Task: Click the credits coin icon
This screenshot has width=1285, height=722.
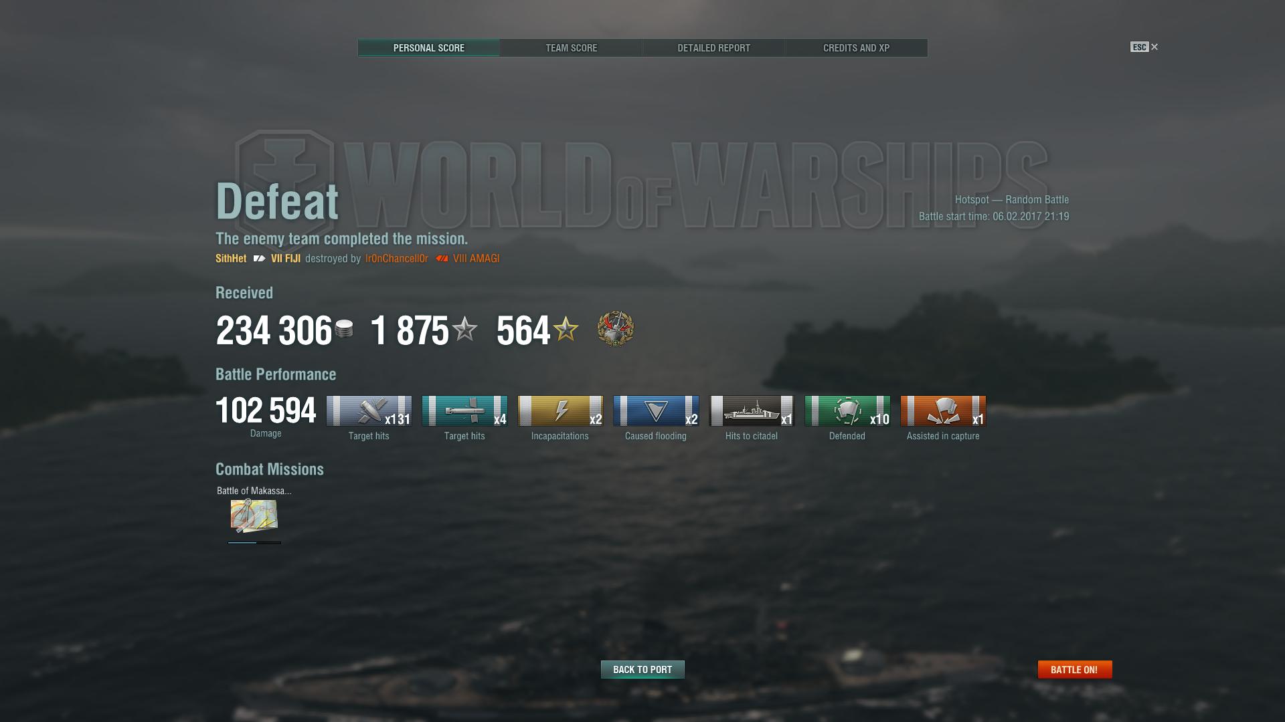Action: [x=344, y=329]
